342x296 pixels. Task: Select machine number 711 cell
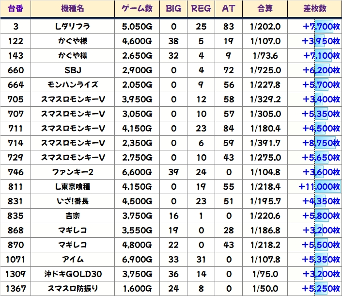(x=16, y=129)
